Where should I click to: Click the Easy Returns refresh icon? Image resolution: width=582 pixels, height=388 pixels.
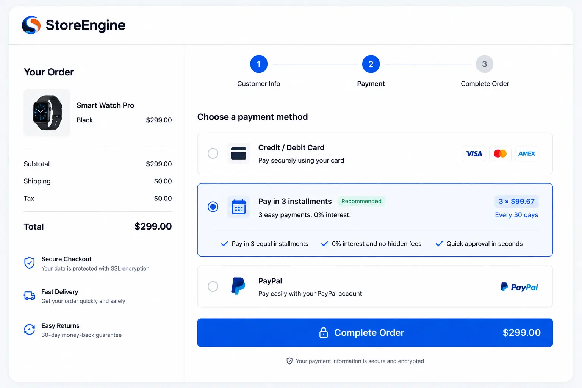30,330
